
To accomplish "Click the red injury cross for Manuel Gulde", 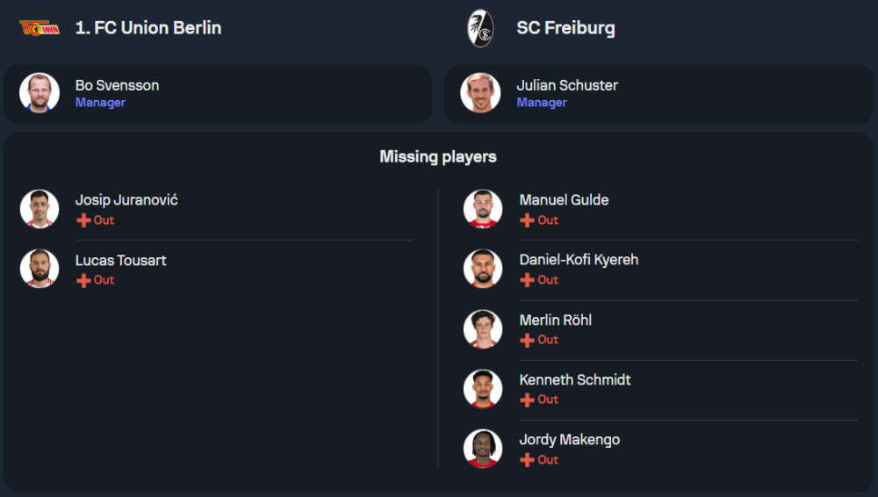I will point(527,220).
